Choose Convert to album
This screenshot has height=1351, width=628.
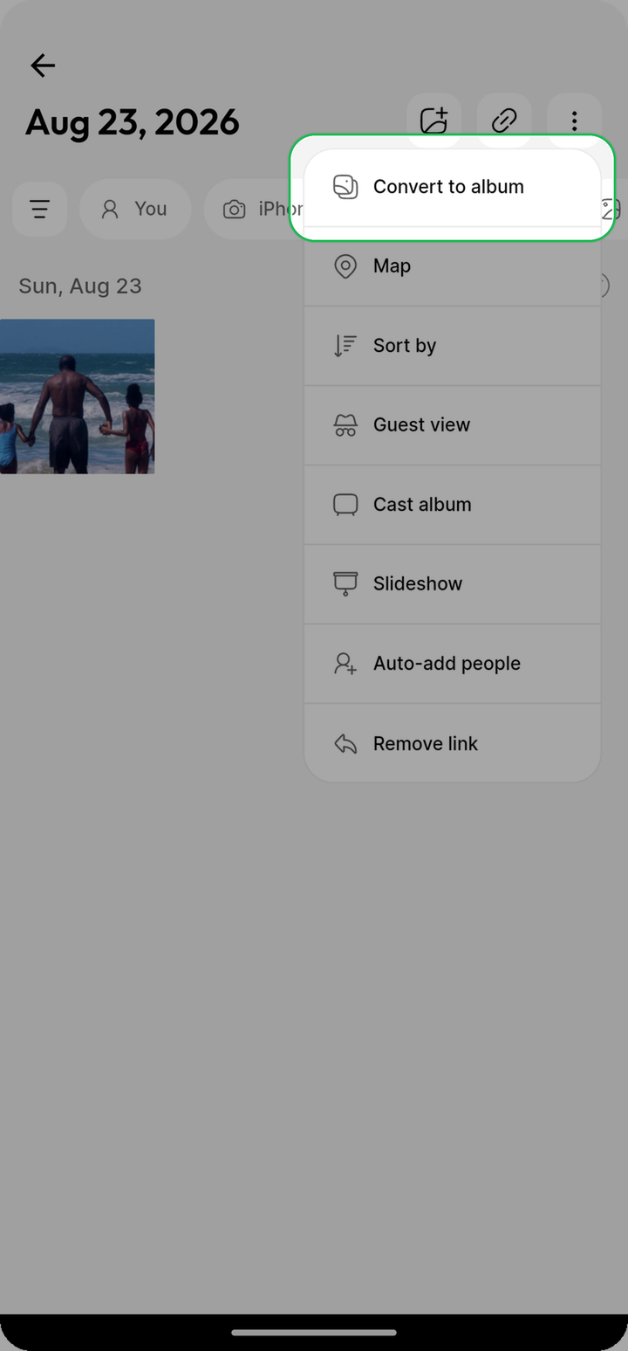click(x=452, y=187)
